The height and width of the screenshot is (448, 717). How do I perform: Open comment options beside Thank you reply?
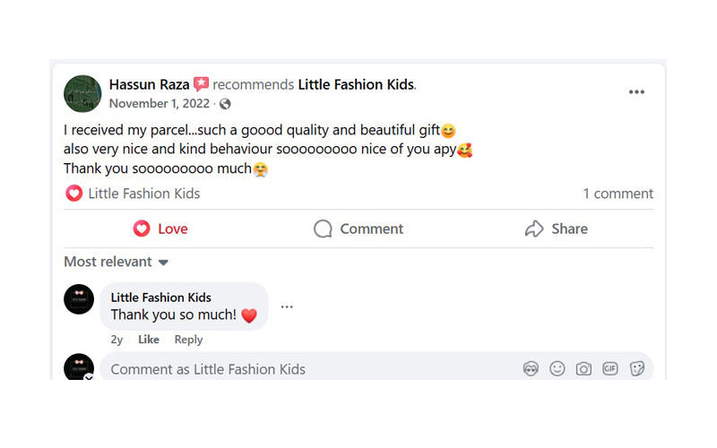pos(287,306)
